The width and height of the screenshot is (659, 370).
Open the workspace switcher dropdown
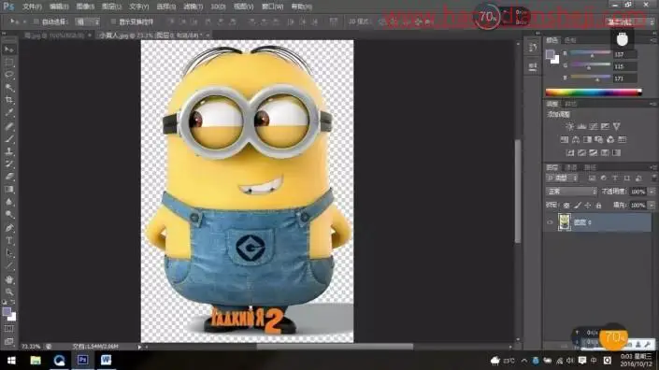click(630, 21)
